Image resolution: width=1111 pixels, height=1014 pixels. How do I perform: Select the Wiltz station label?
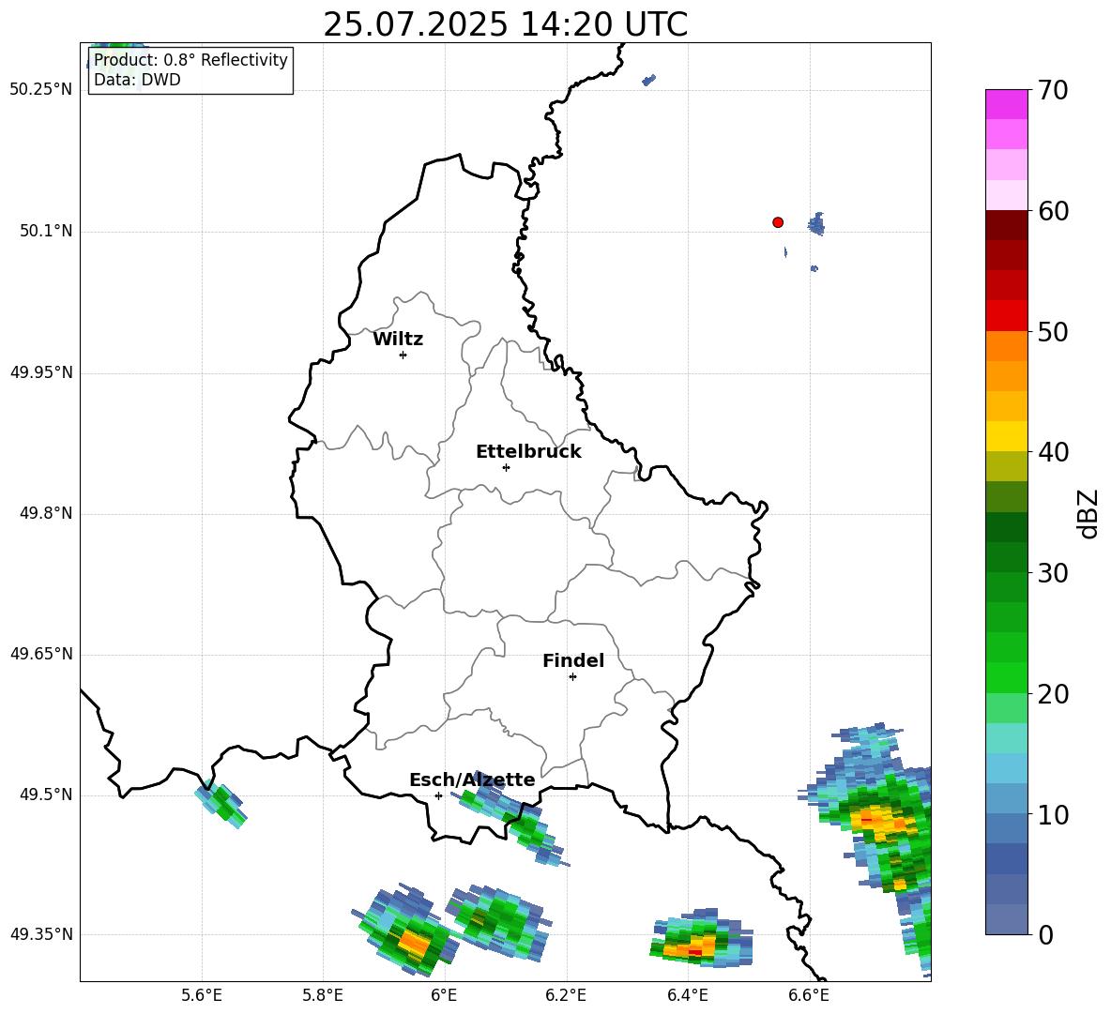(398, 340)
